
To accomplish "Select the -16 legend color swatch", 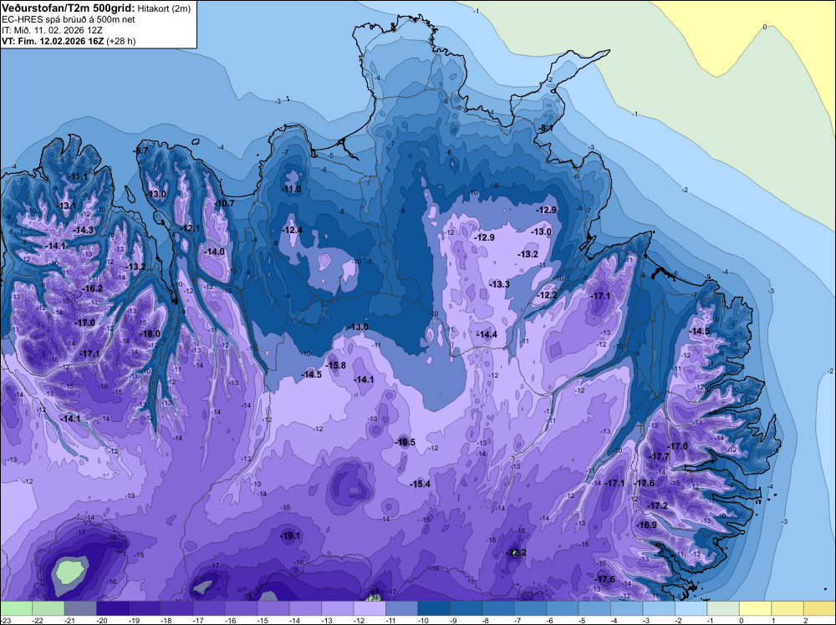I will coord(241,608).
